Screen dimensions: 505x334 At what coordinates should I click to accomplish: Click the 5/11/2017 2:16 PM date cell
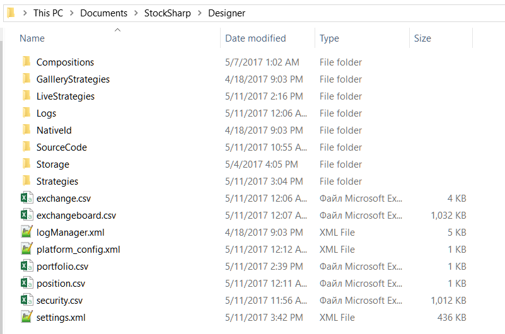[264, 96]
